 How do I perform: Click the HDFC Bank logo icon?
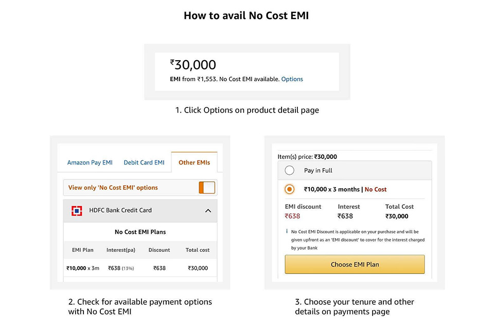tap(77, 210)
